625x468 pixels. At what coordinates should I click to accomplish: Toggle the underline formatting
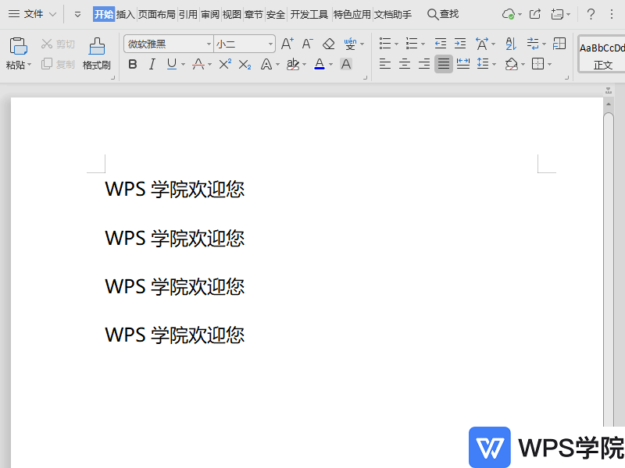pos(171,64)
